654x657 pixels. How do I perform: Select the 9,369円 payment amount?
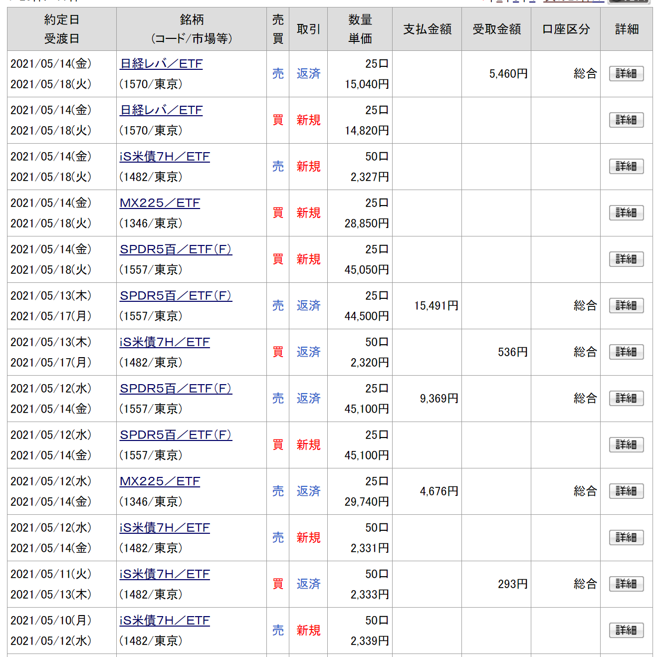click(439, 399)
